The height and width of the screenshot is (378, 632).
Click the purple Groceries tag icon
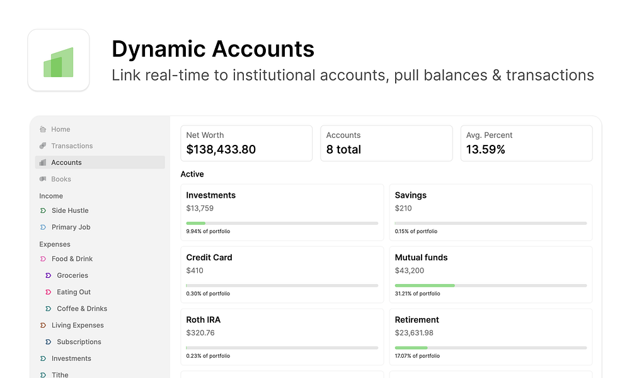(49, 275)
